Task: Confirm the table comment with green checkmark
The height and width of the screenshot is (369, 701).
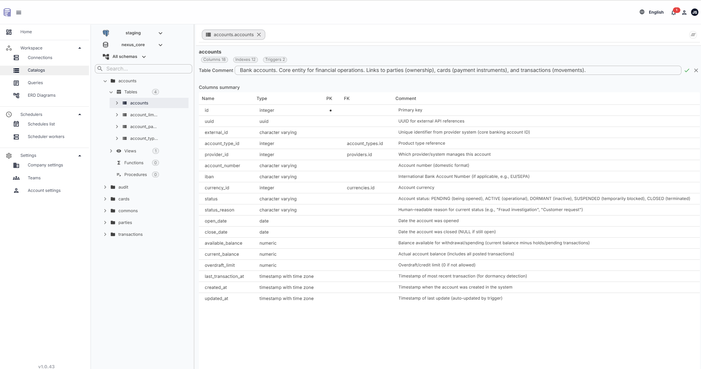Action: (x=687, y=70)
